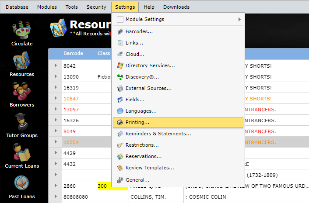Screen dimensions: 309x203
Task: Select the Current Loans sidebar icon
Action: [21, 155]
